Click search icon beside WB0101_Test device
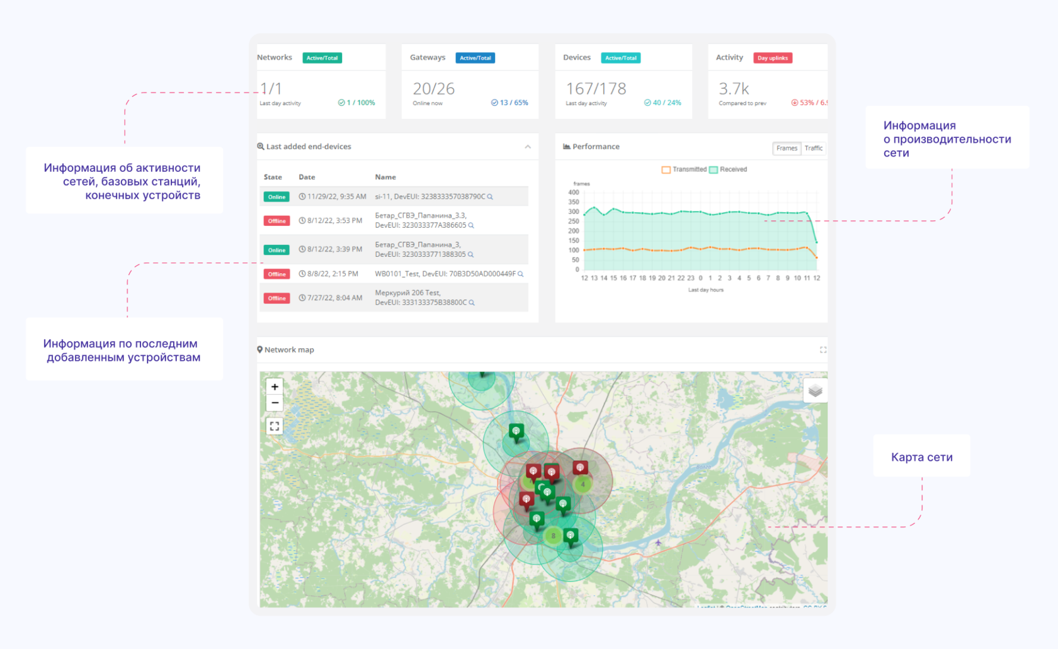Screen dimensions: 1058x649 [x=520, y=274]
